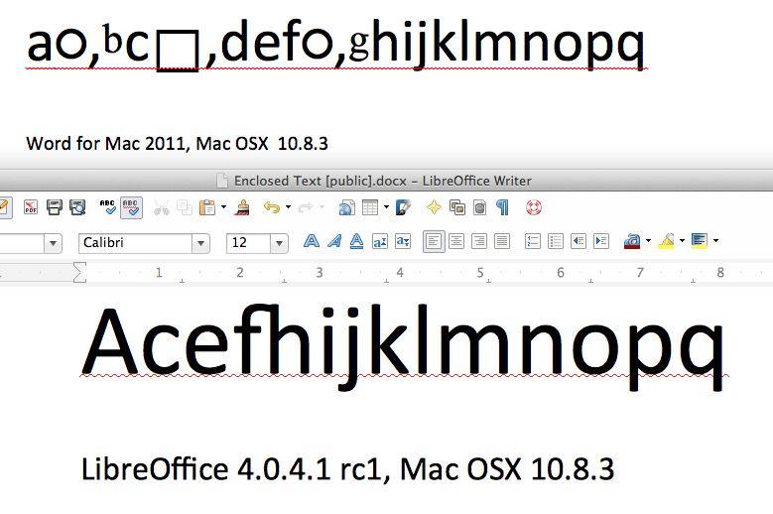Expand the Paste options dropdown arrow
The image size is (773, 514).
[224, 208]
